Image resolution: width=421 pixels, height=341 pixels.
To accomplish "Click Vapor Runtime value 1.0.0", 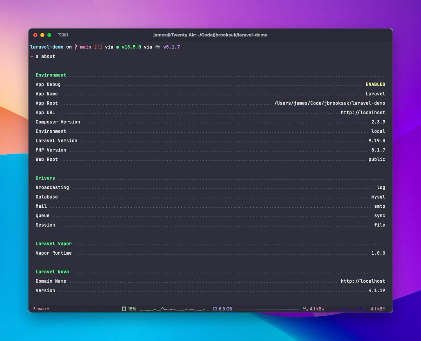I will click(378, 253).
